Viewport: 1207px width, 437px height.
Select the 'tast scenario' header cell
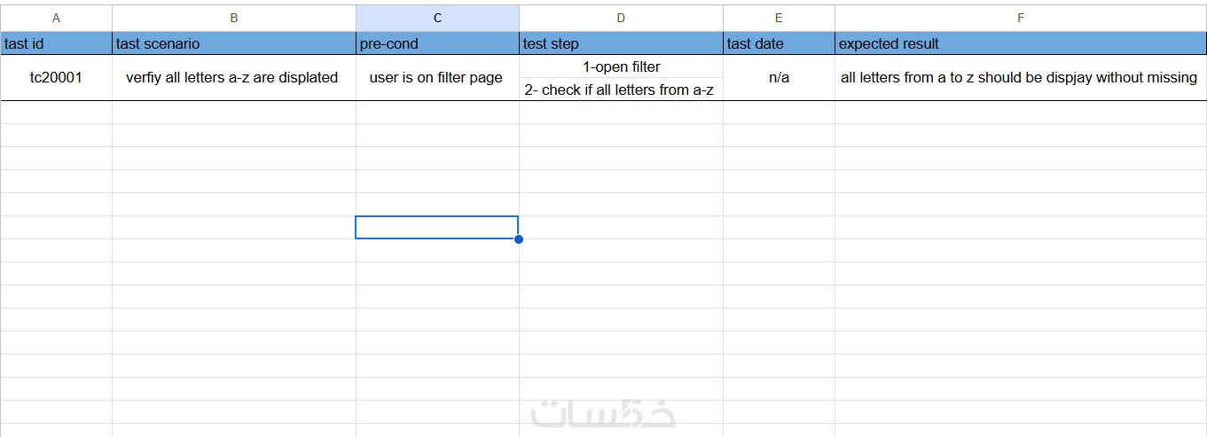click(x=233, y=43)
